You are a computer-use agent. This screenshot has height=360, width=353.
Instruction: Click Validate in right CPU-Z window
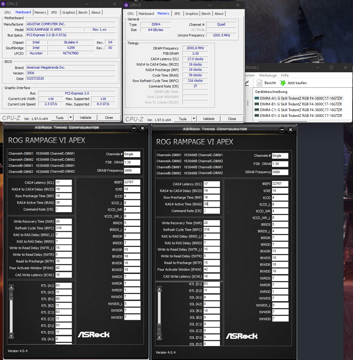click(x=209, y=119)
